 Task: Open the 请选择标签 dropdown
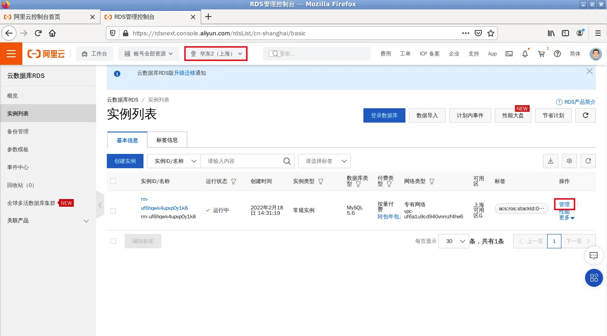coord(325,161)
